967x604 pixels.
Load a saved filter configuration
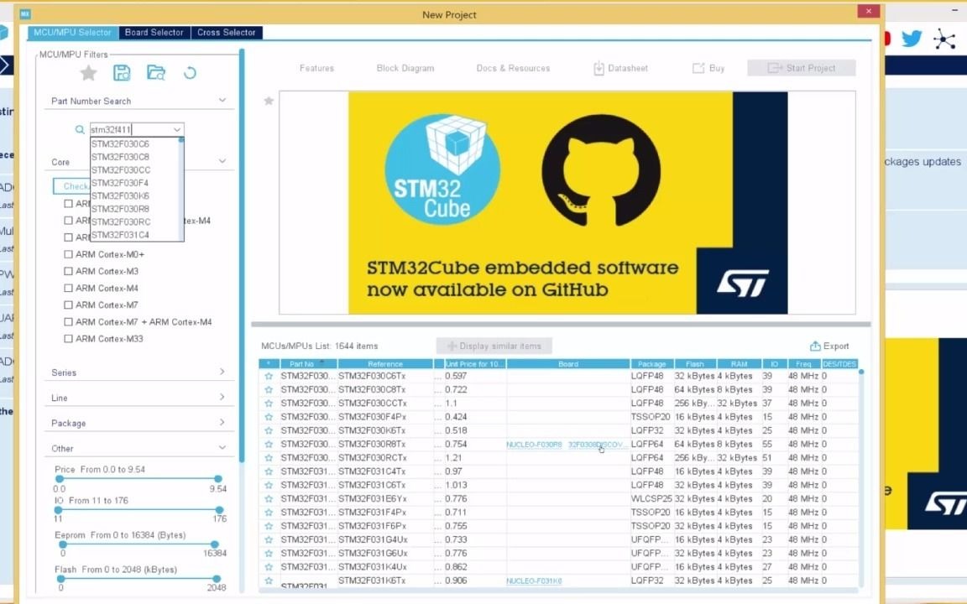pyautogui.click(x=156, y=73)
